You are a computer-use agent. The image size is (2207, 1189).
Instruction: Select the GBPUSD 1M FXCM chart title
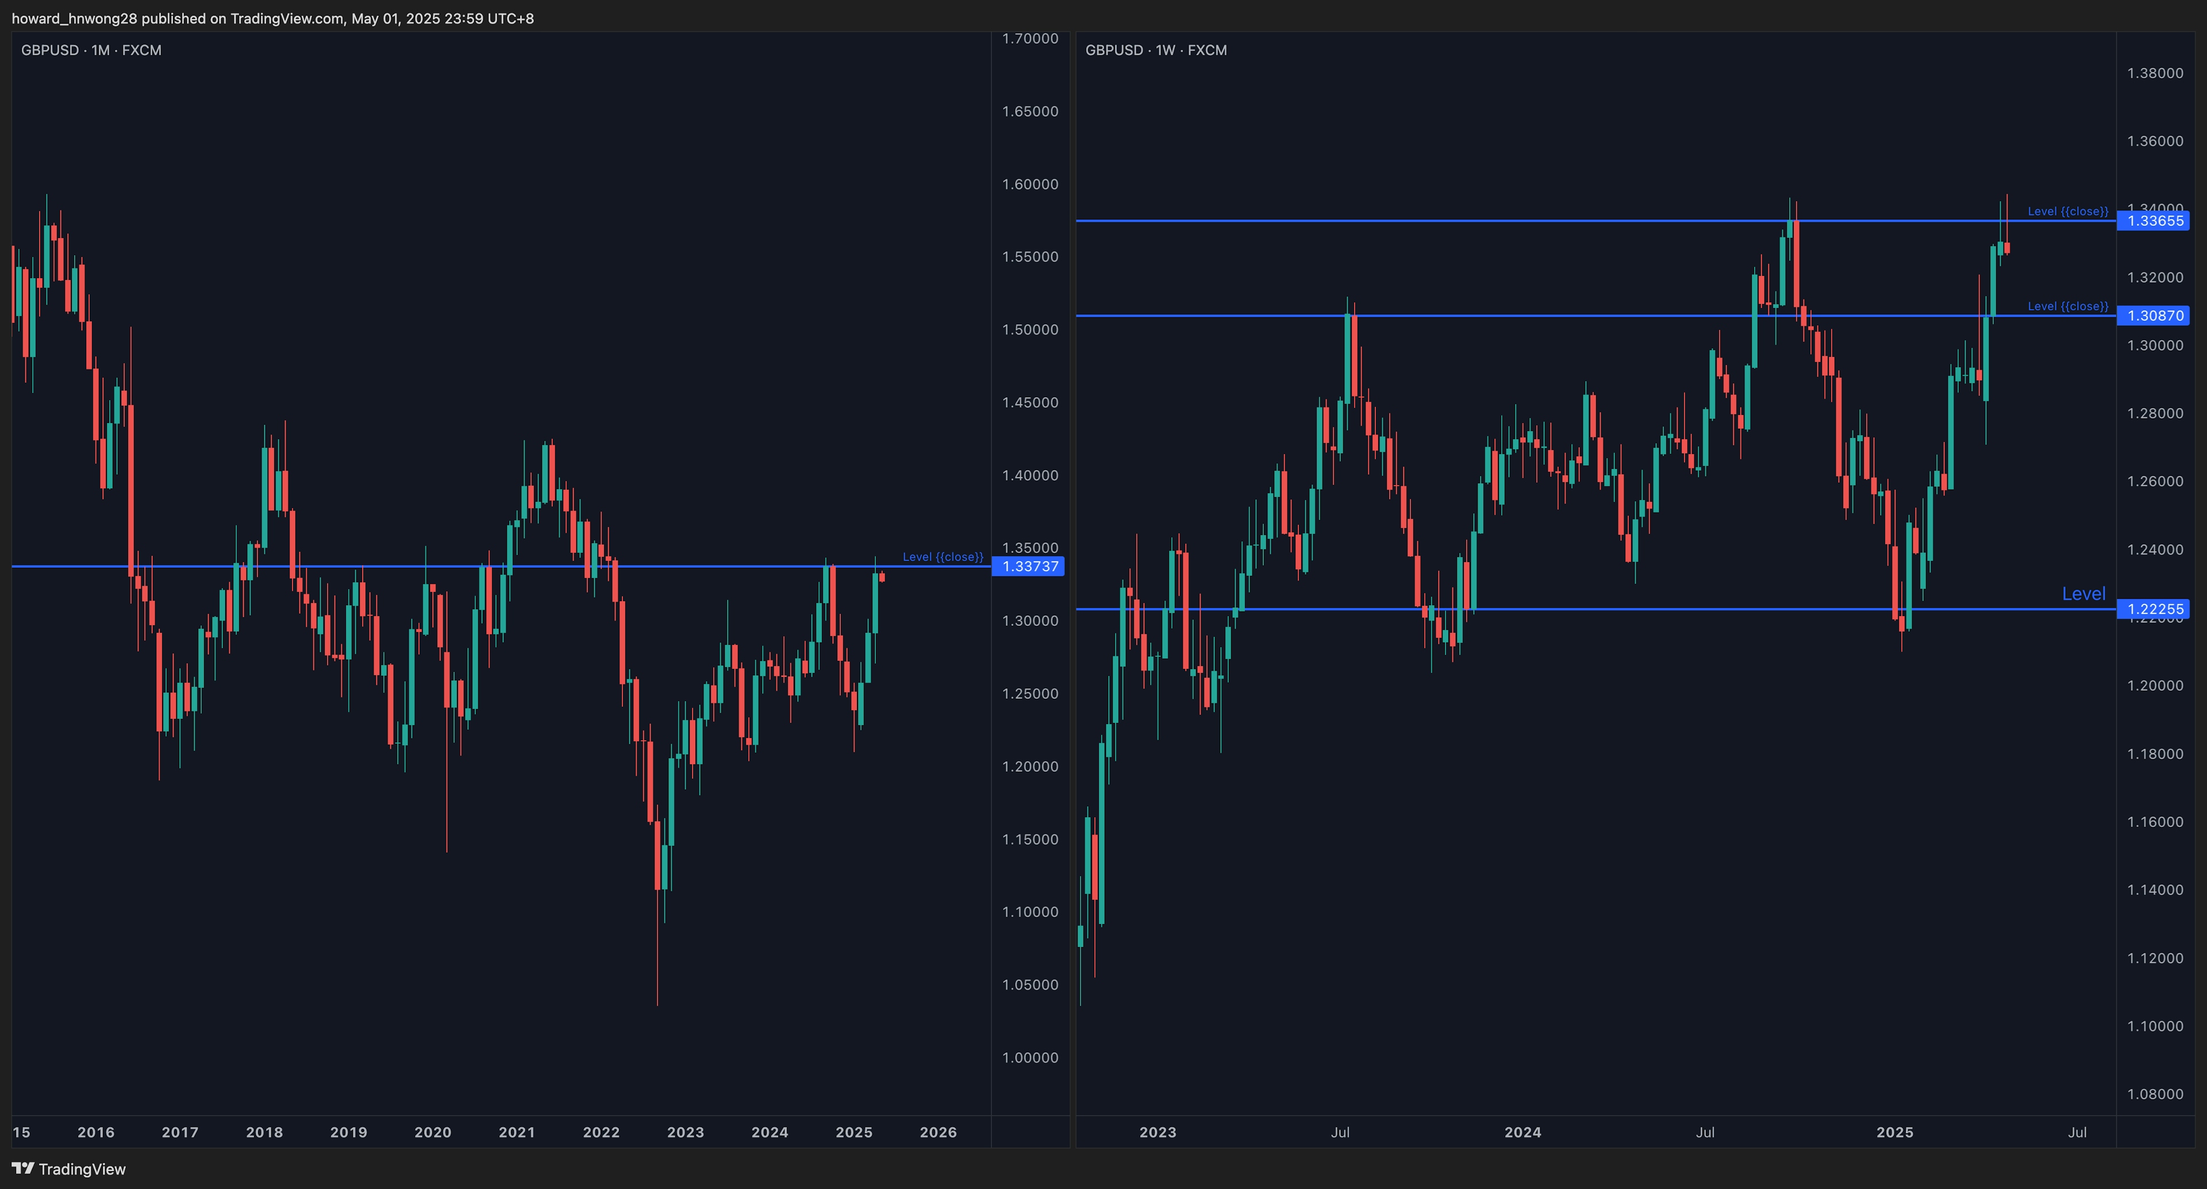pos(91,51)
